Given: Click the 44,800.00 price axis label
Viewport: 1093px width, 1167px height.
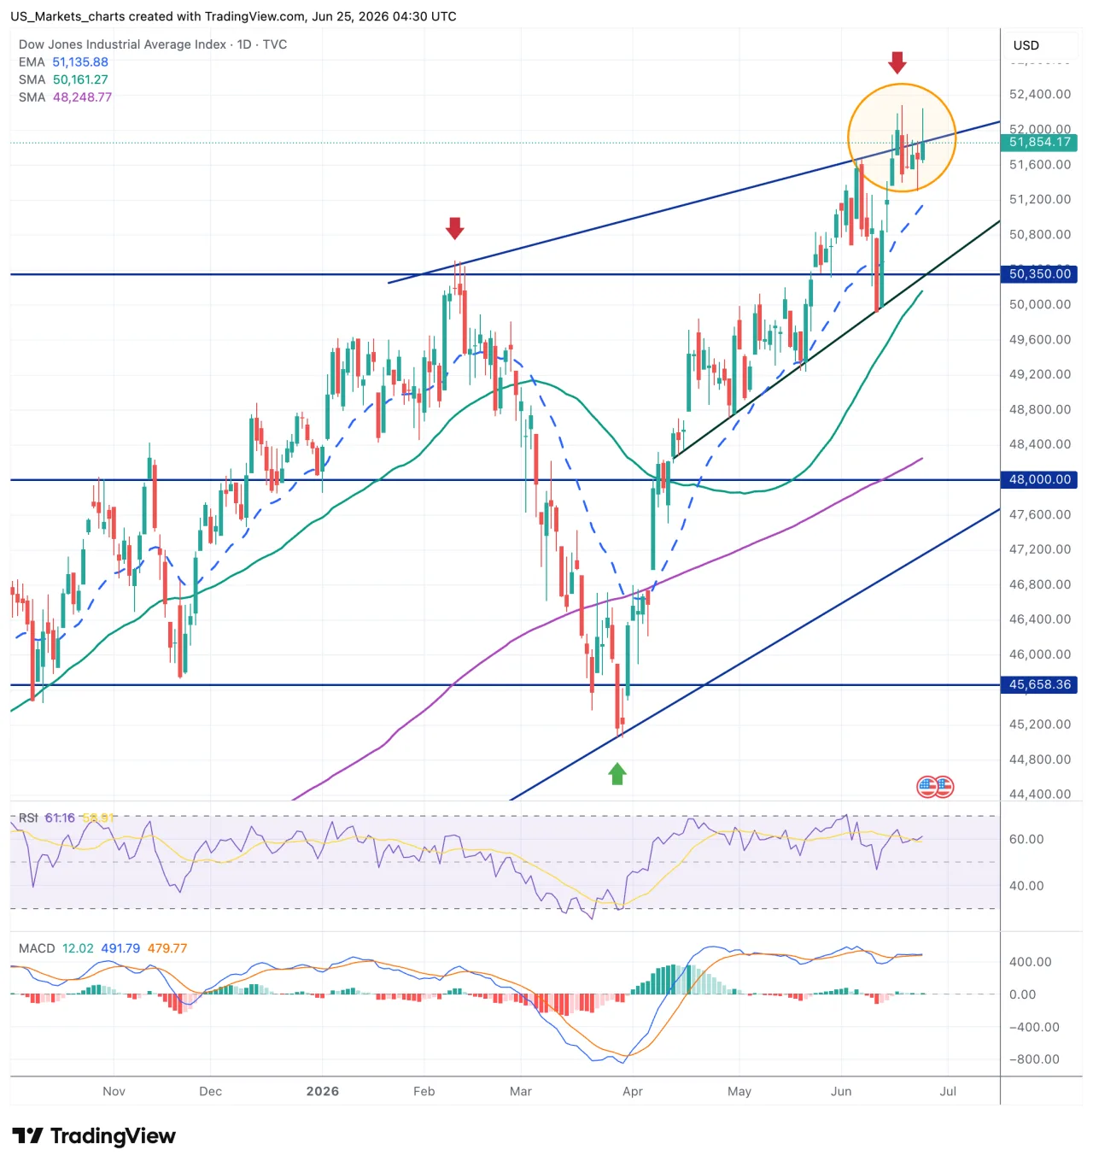Looking at the screenshot, I should 1040,759.
